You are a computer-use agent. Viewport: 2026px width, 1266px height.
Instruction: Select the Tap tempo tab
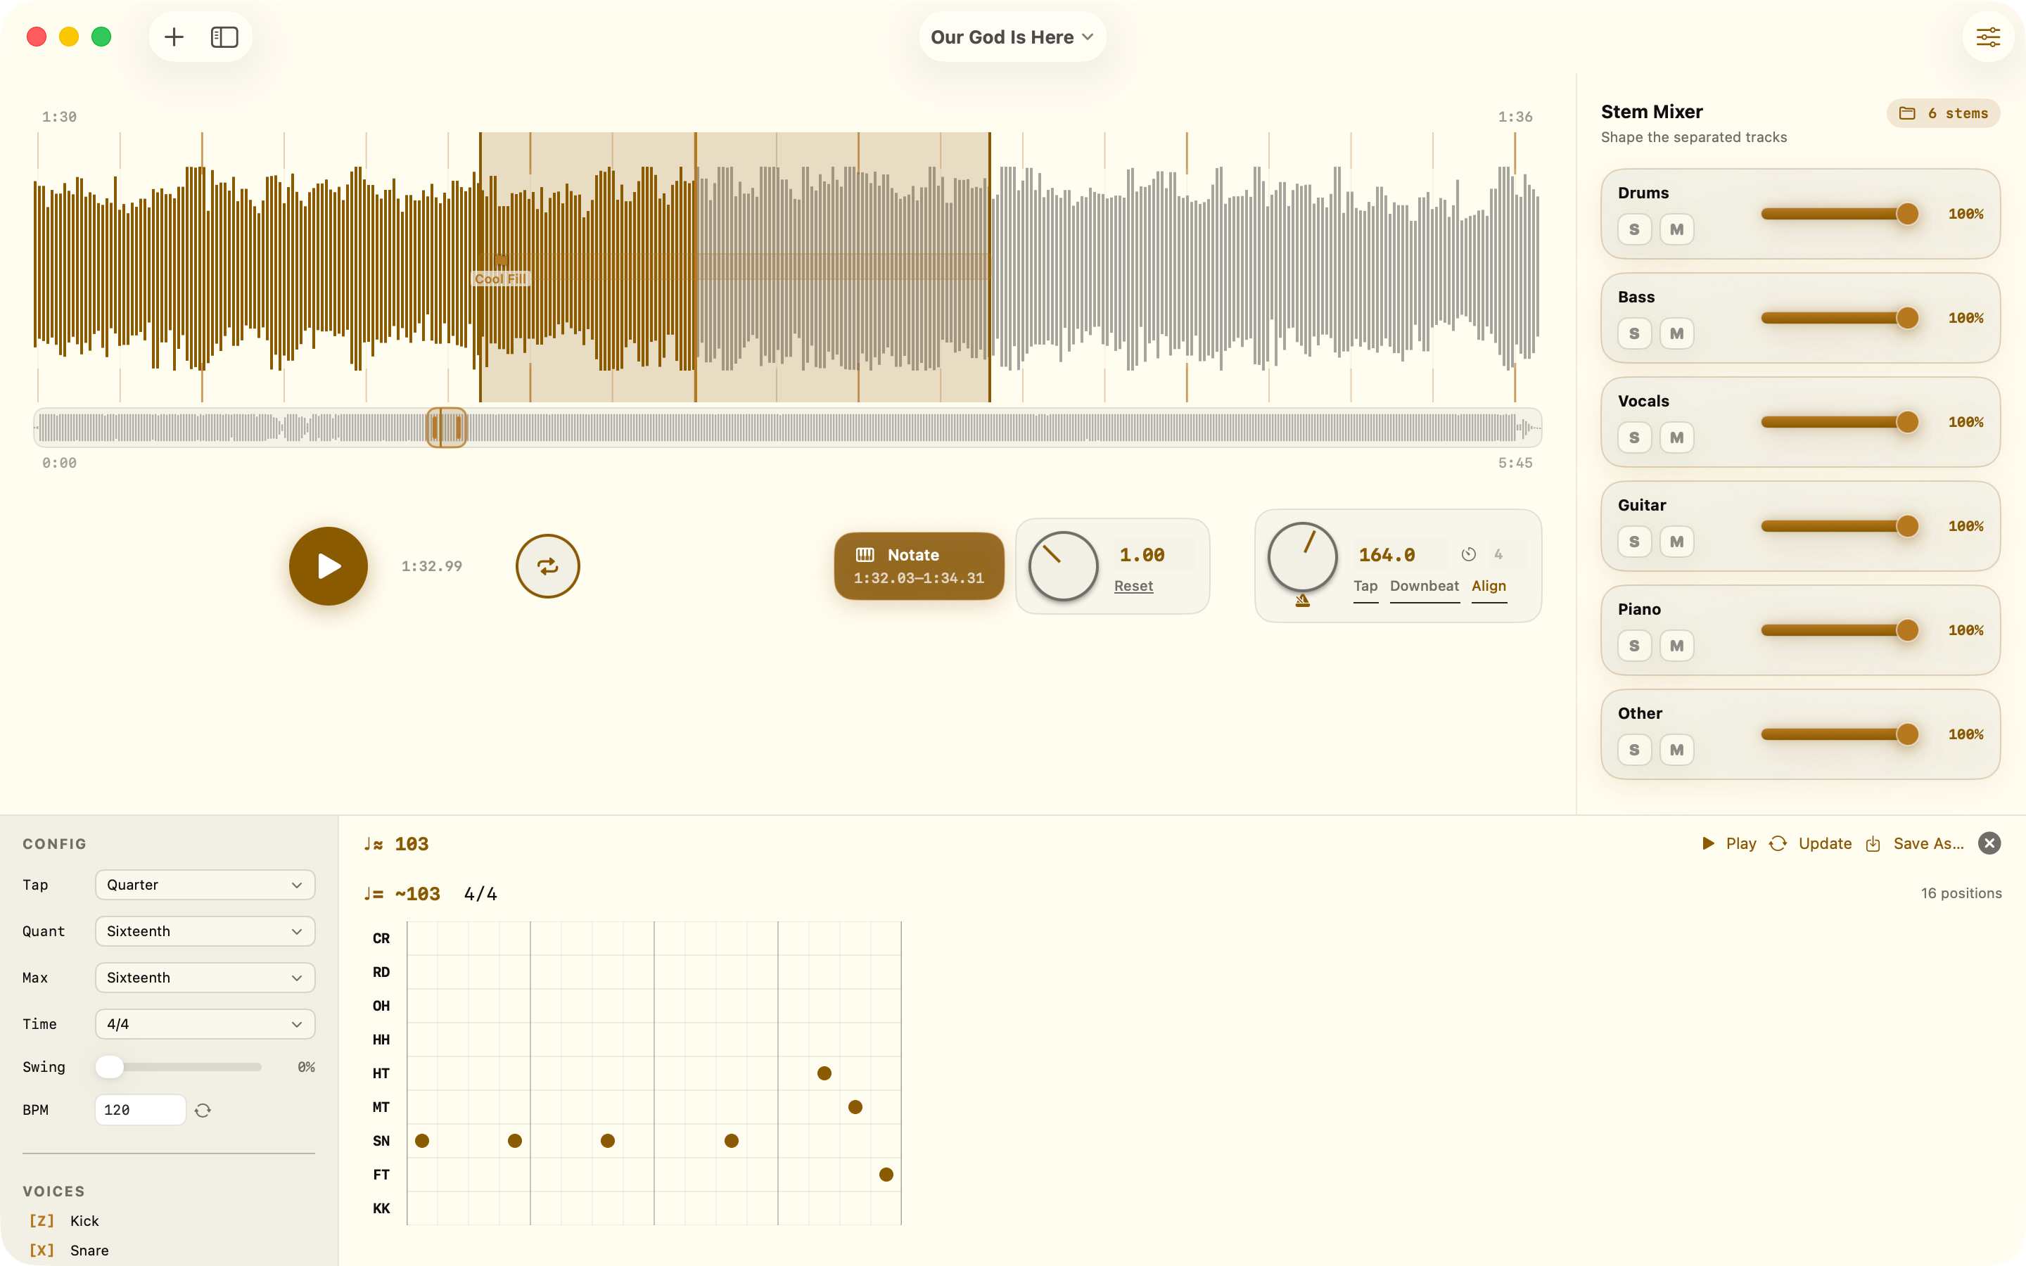click(x=1365, y=586)
